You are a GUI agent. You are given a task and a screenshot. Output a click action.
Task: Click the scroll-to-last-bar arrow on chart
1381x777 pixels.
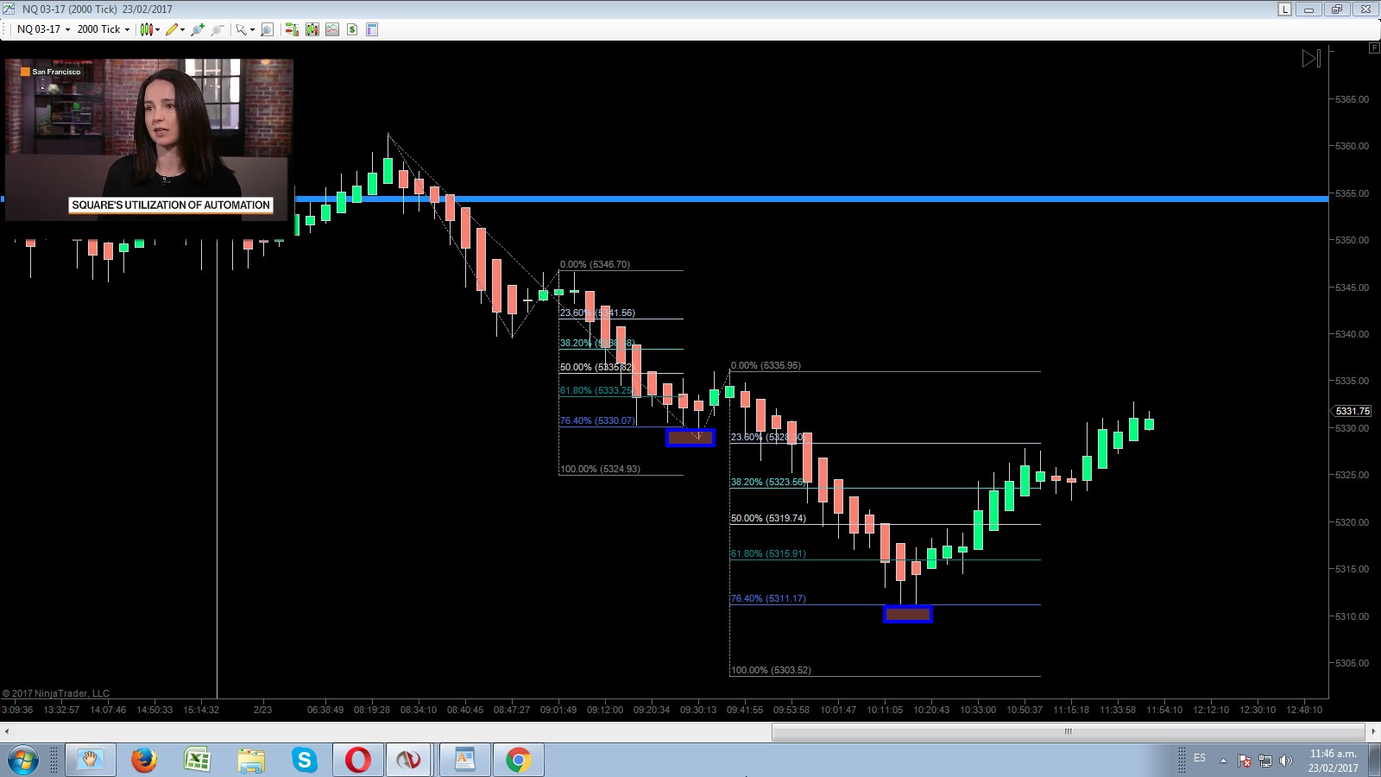click(x=1311, y=58)
